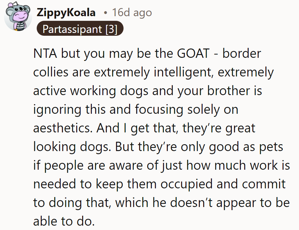
Task: Click the final words "able to do."
Action: pyautogui.click(x=63, y=221)
